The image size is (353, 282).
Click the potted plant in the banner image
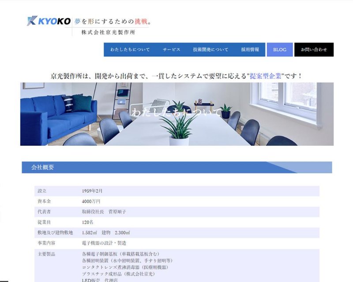pos(178,128)
